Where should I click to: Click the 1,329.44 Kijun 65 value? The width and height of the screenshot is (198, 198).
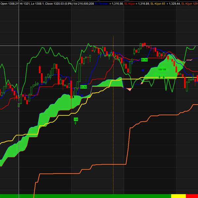click(174, 4)
